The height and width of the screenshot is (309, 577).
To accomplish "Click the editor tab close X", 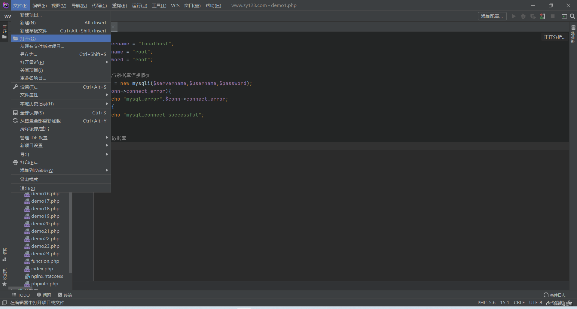I will (x=113, y=27).
